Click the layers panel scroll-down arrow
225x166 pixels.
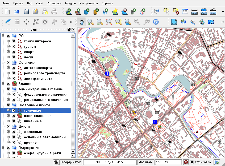click(73, 155)
